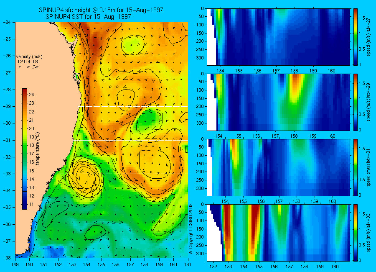Select the "speed (m/s) lat=-31" label
The width and height of the screenshot is (376, 272).
[x=369, y=168]
